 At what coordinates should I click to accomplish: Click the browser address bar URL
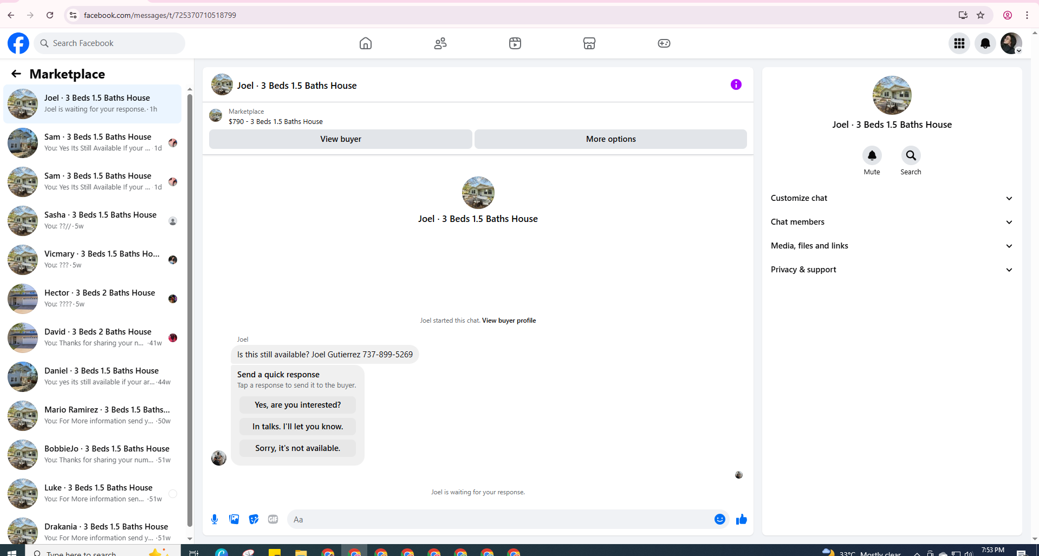(160, 15)
